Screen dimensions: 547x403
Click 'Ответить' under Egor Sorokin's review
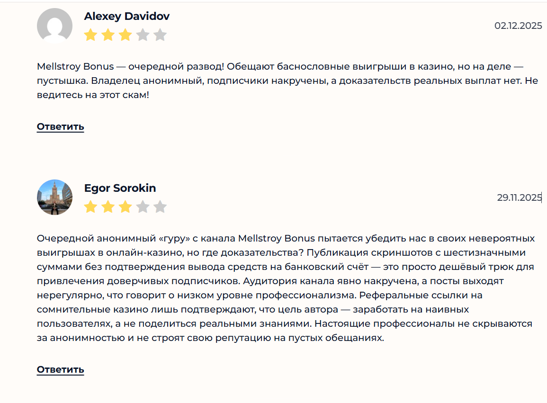60,369
